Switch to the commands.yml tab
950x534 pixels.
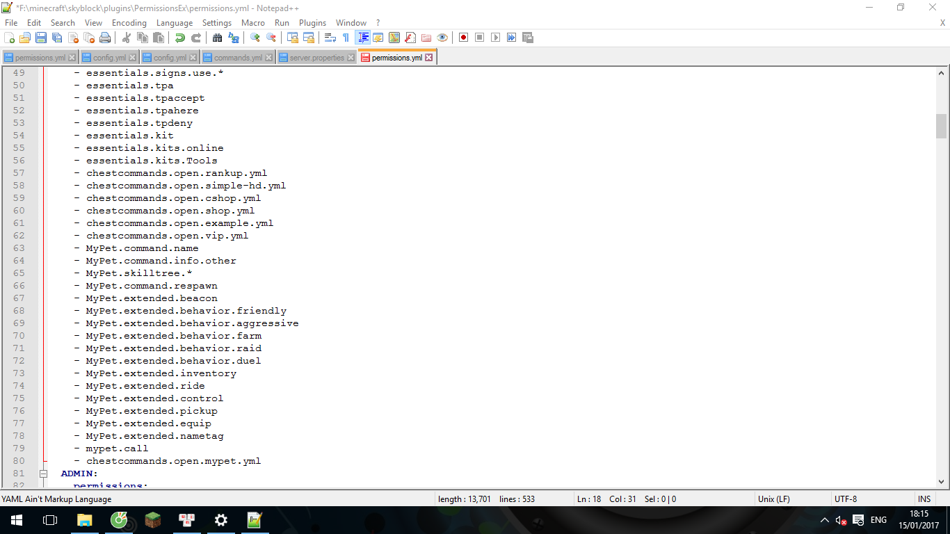coord(238,58)
